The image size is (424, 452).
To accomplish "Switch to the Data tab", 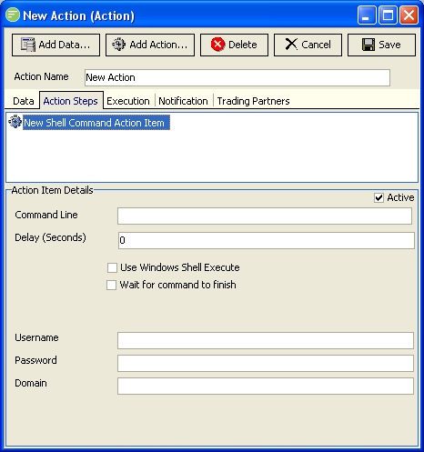I will [24, 101].
